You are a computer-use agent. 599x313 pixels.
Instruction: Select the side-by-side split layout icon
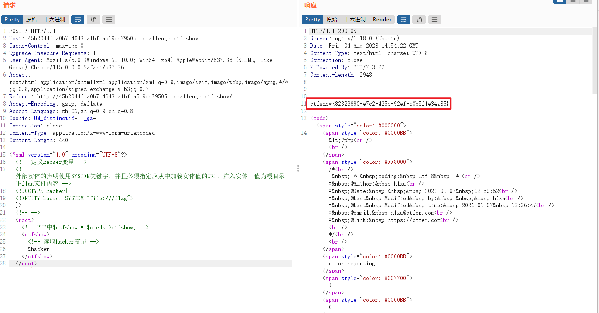click(x=560, y=2)
